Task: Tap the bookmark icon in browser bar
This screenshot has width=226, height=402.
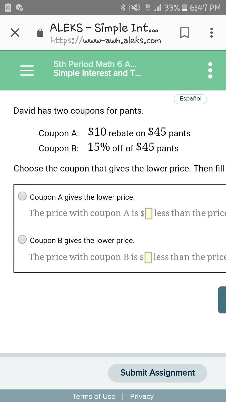Action: [x=185, y=33]
